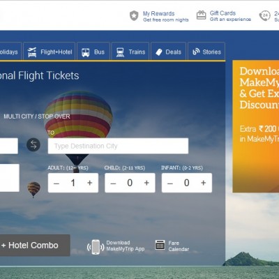Viewport: 279px width, 279px height.
Task: Click the Type Destination City field
Action: 118,146
